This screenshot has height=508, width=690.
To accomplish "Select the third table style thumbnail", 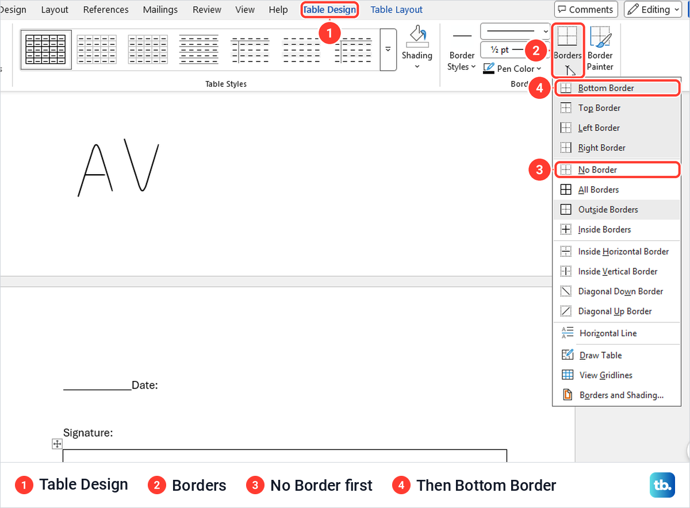I will [148, 49].
